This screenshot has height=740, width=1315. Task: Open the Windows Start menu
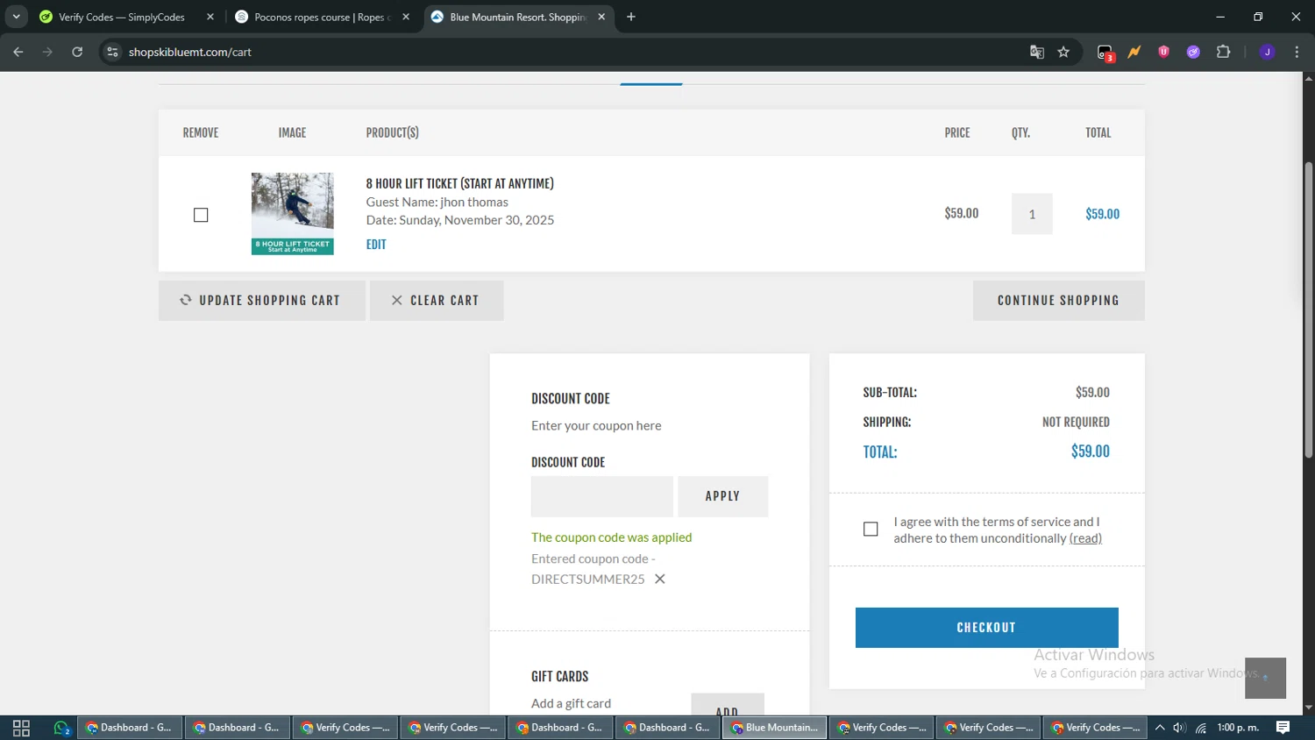point(21,728)
